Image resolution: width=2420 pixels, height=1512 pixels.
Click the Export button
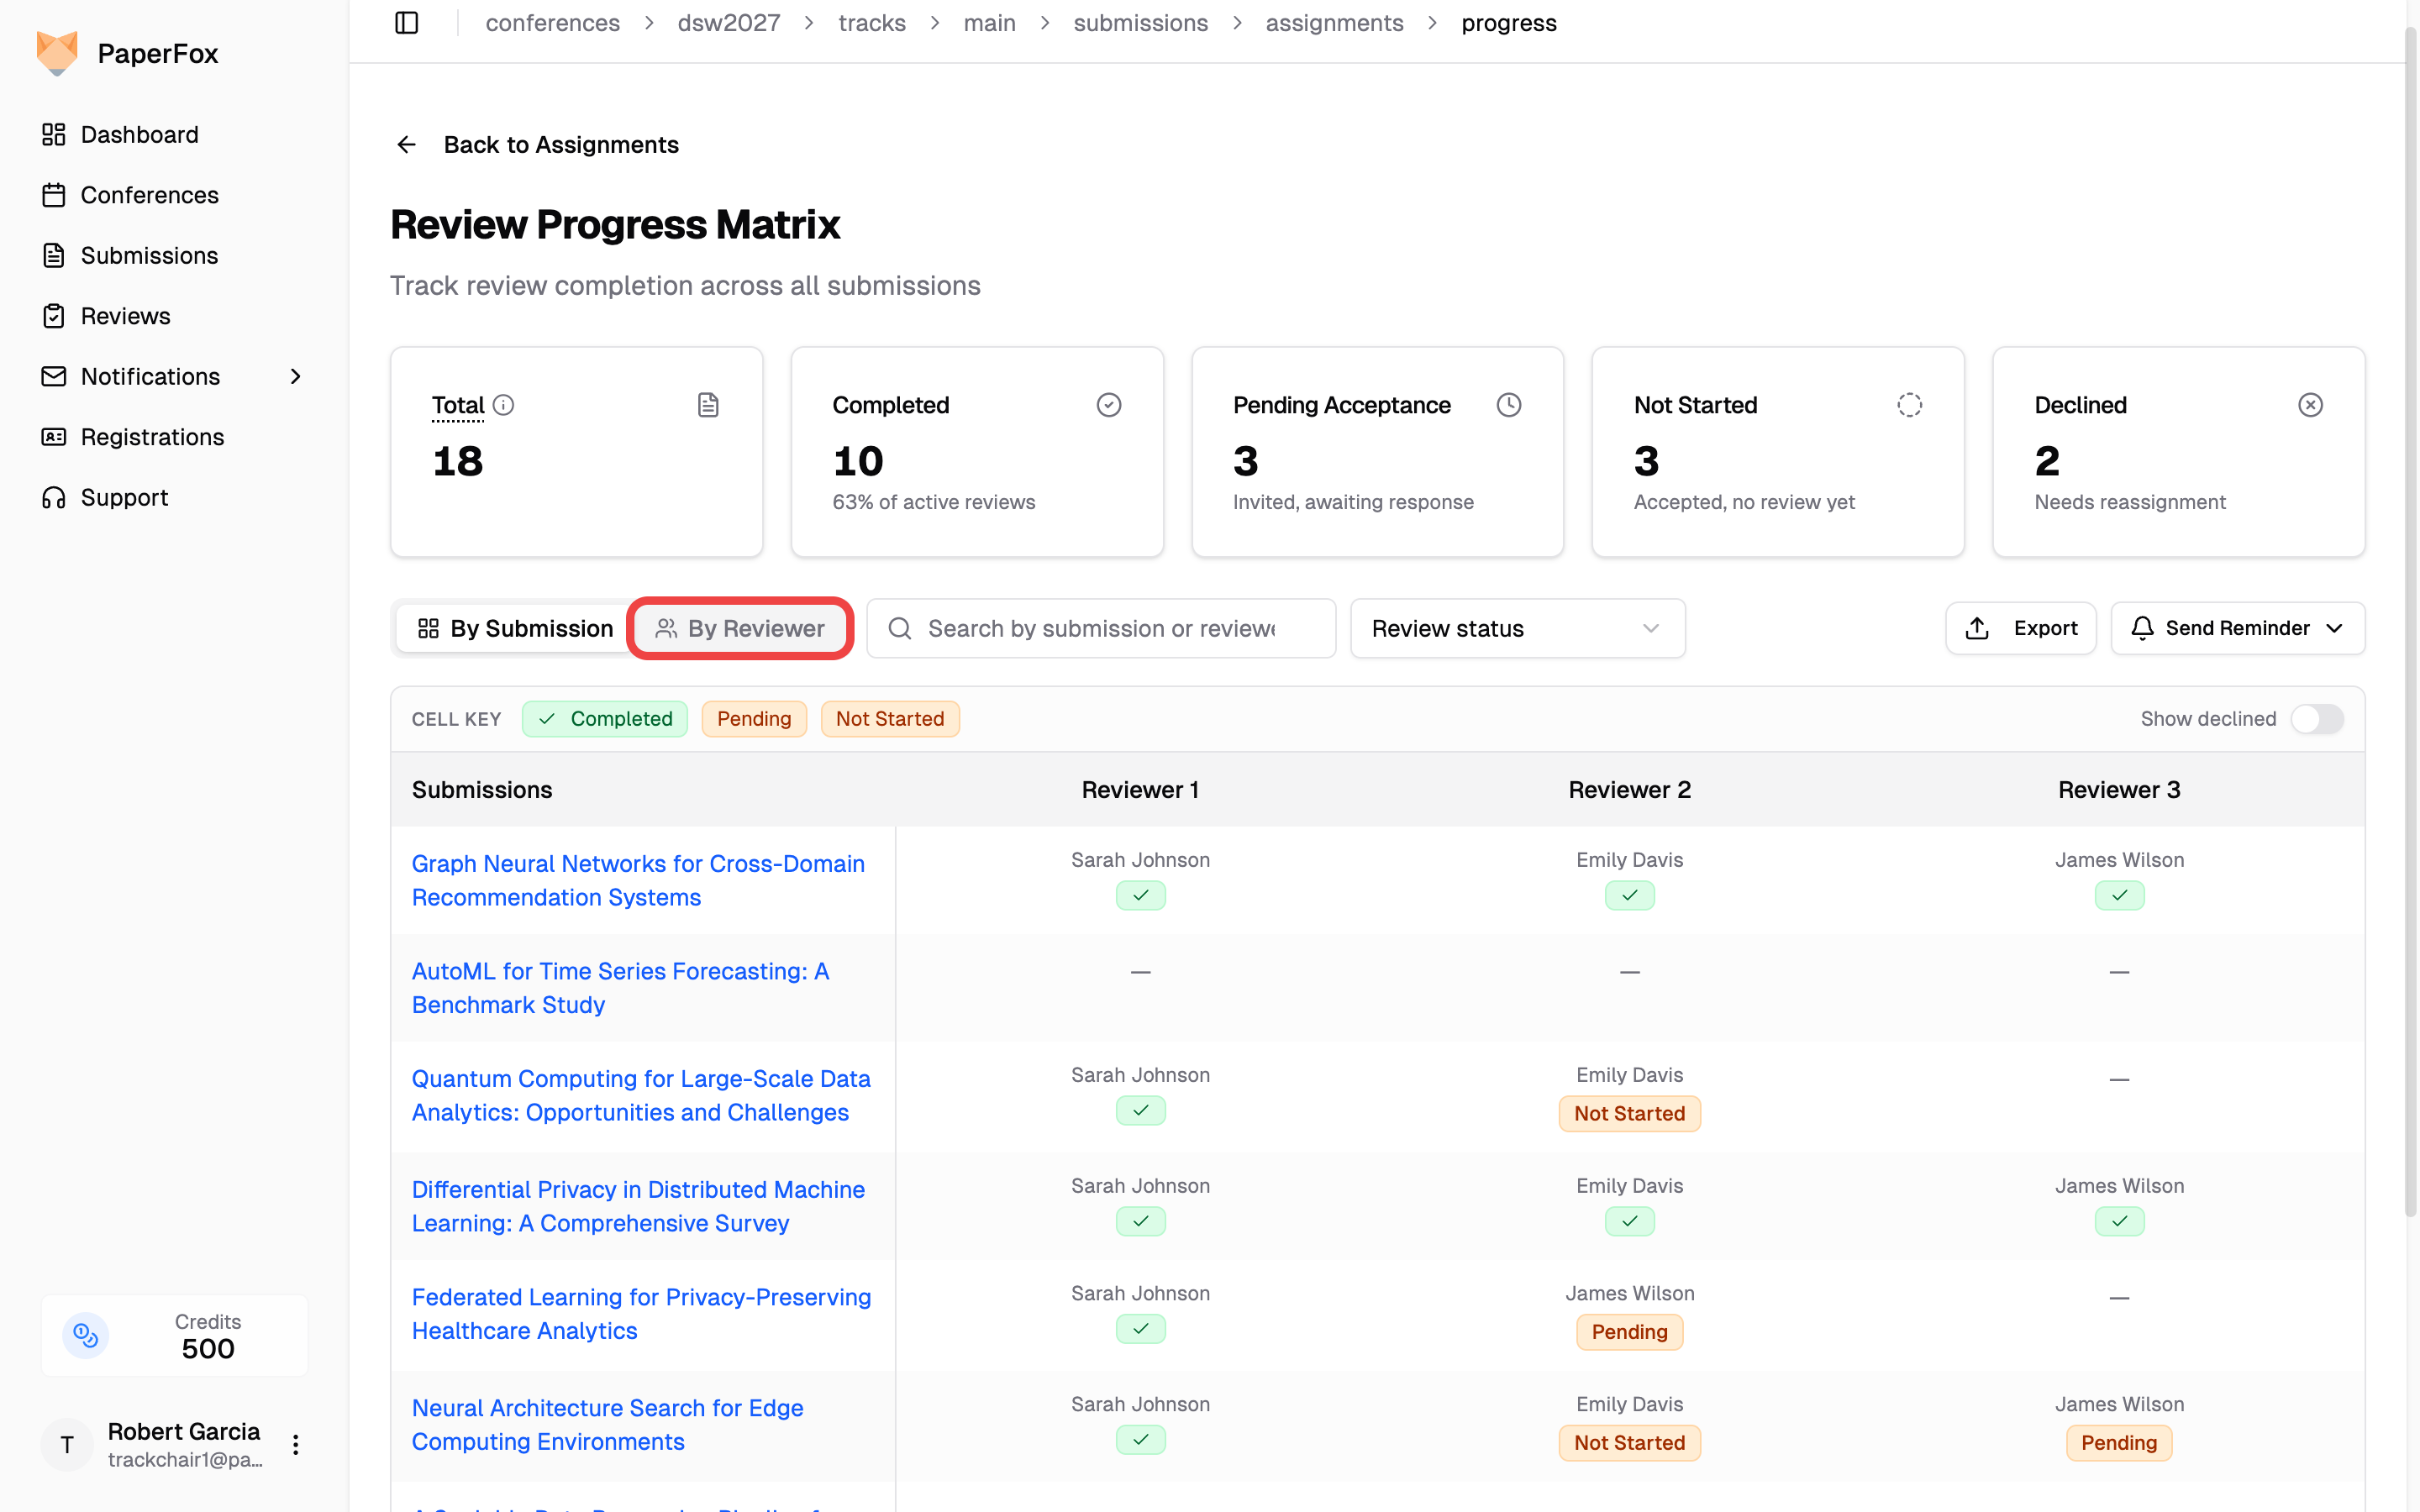click(2020, 628)
